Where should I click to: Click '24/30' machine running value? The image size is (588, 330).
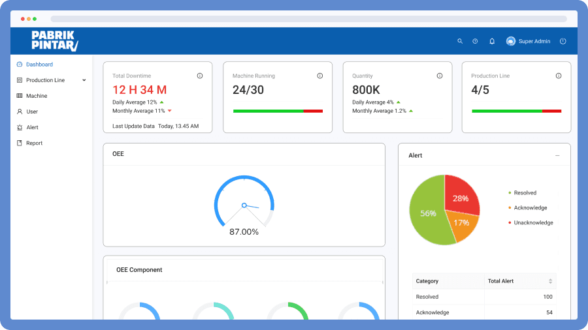[248, 90]
